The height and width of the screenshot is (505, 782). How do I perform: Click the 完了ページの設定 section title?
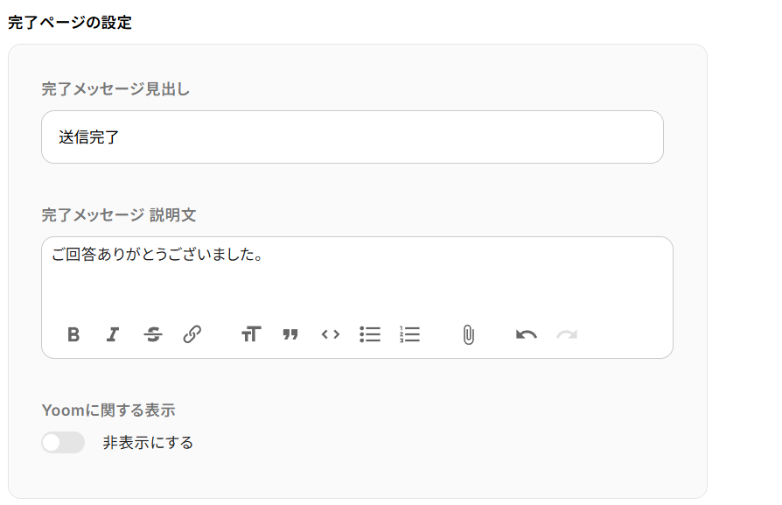pos(70,23)
